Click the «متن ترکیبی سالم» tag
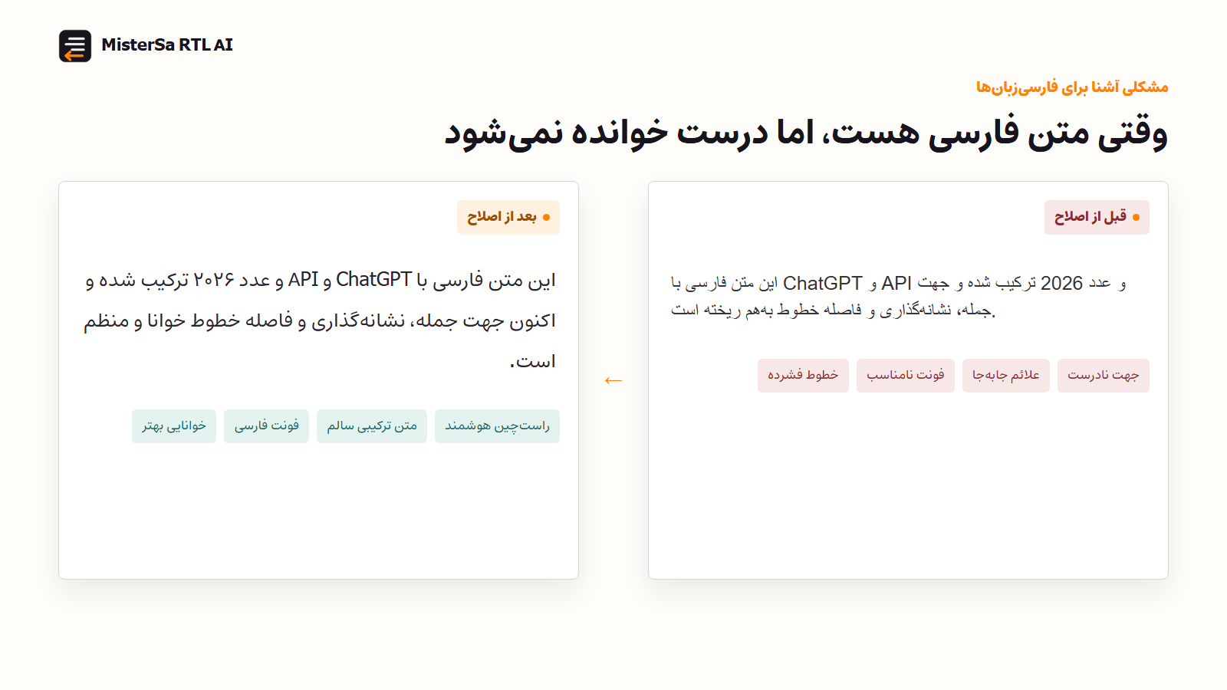Screen dimensions: 1227x690 (x=372, y=426)
